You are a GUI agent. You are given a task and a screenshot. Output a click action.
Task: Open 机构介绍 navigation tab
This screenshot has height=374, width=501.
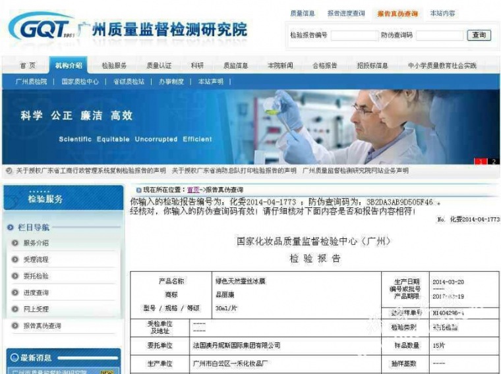pyautogui.click(x=69, y=65)
